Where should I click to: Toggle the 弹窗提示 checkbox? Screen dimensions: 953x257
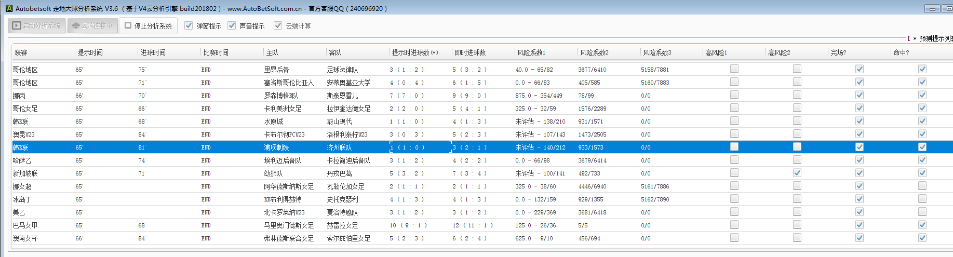[x=189, y=25]
